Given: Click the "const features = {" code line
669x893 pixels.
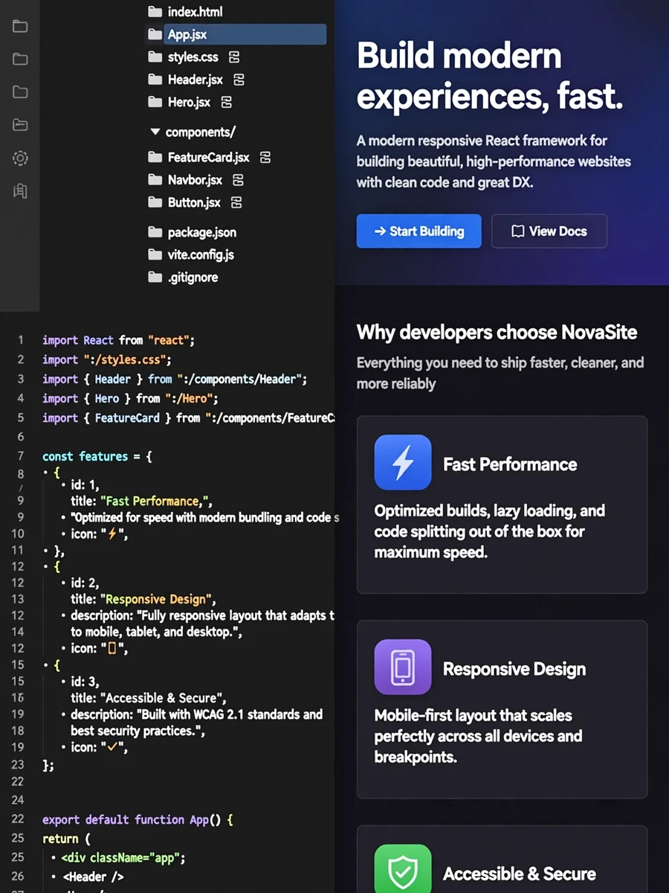Looking at the screenshot, I should pos(97,456).
